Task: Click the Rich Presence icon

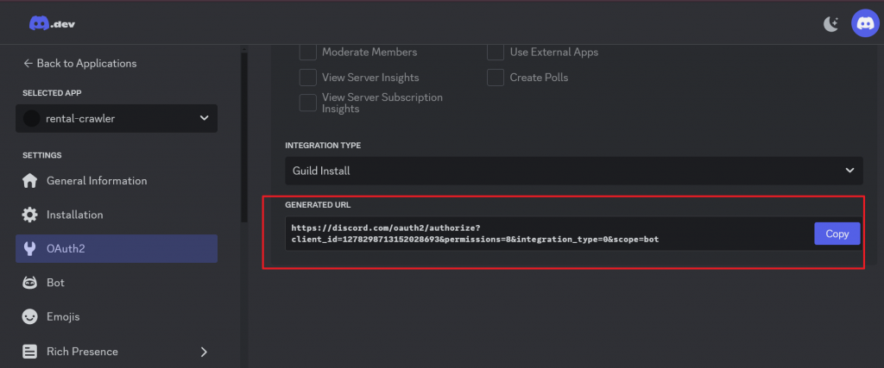Action: pyautogui.click(x=30, y=352)
